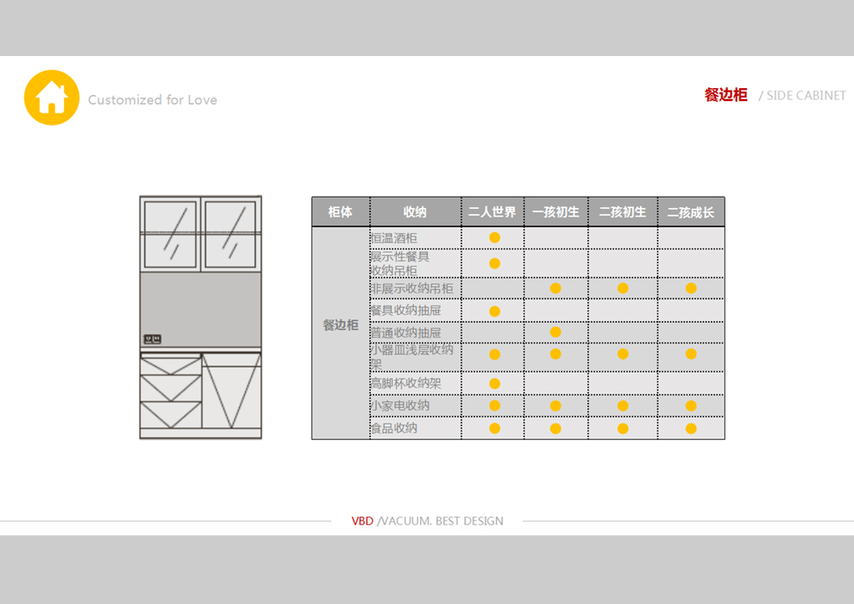Click the 二孩初生 column header
The width and height of the screenshot is (854, 604).
pos(623,212)
